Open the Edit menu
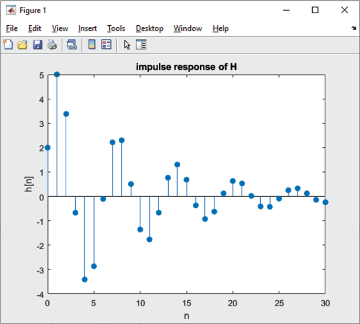Image resolution: width=360 pixels, height=324 pixels. point(35,28)
